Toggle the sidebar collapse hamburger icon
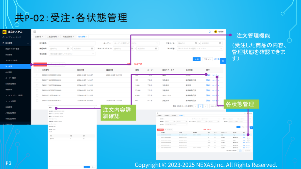The image size is (301, 169). coord(35,32)
